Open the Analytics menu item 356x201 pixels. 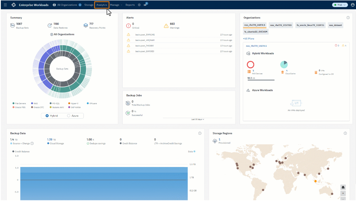pyautogui.click(x=102, y=5)
